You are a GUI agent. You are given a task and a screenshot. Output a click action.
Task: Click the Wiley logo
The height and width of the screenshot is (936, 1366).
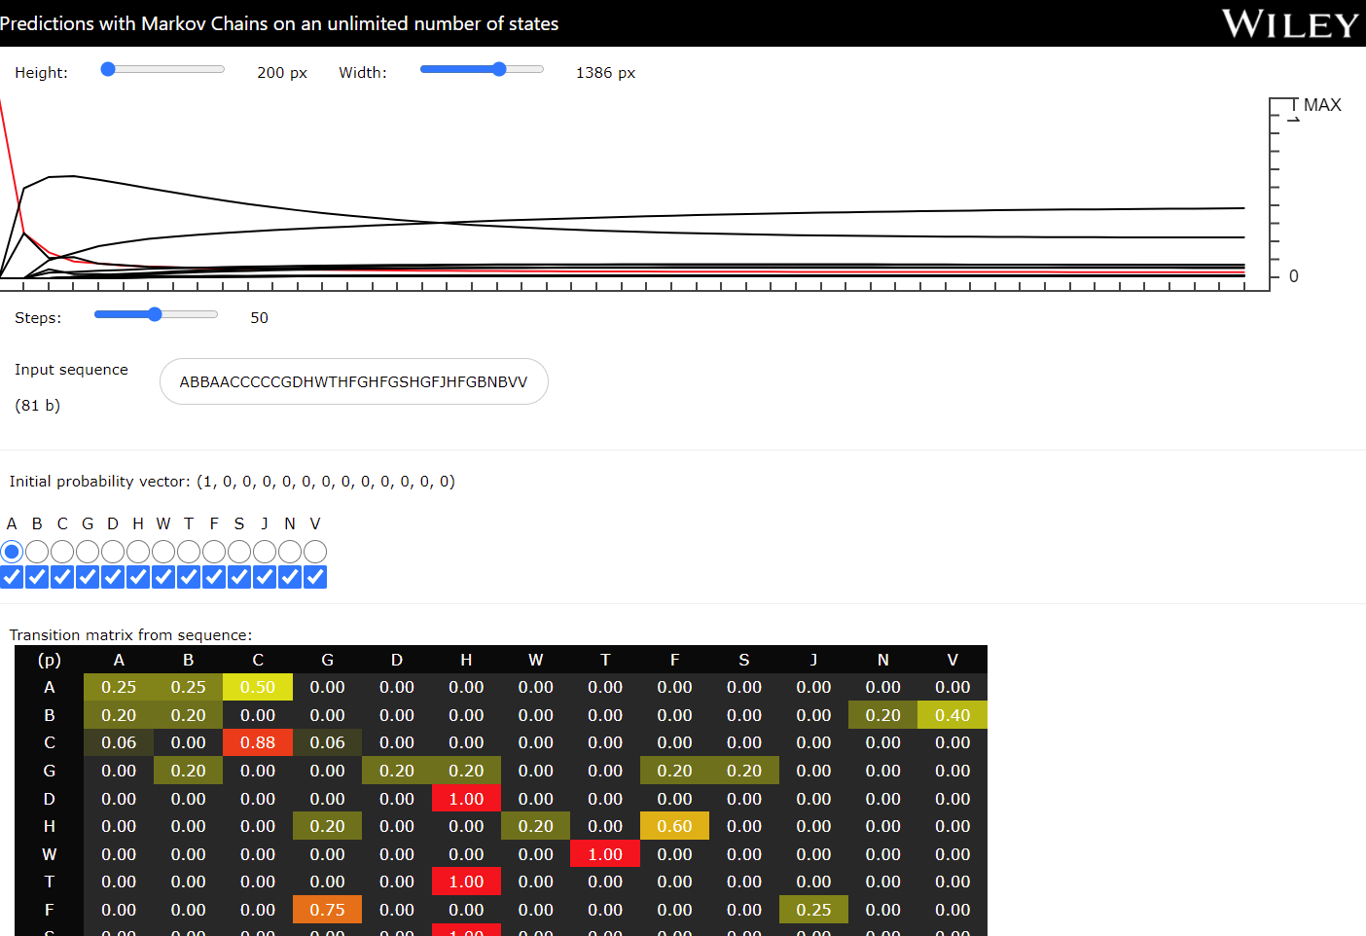1289,24
